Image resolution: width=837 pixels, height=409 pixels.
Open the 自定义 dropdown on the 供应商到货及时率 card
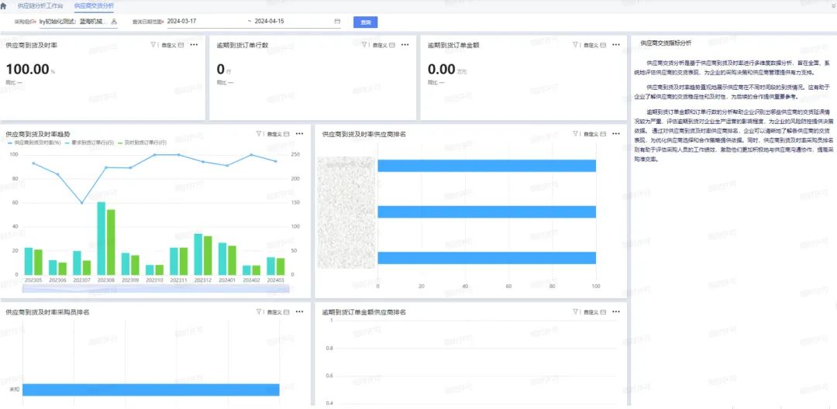click(x=171, y=45)
